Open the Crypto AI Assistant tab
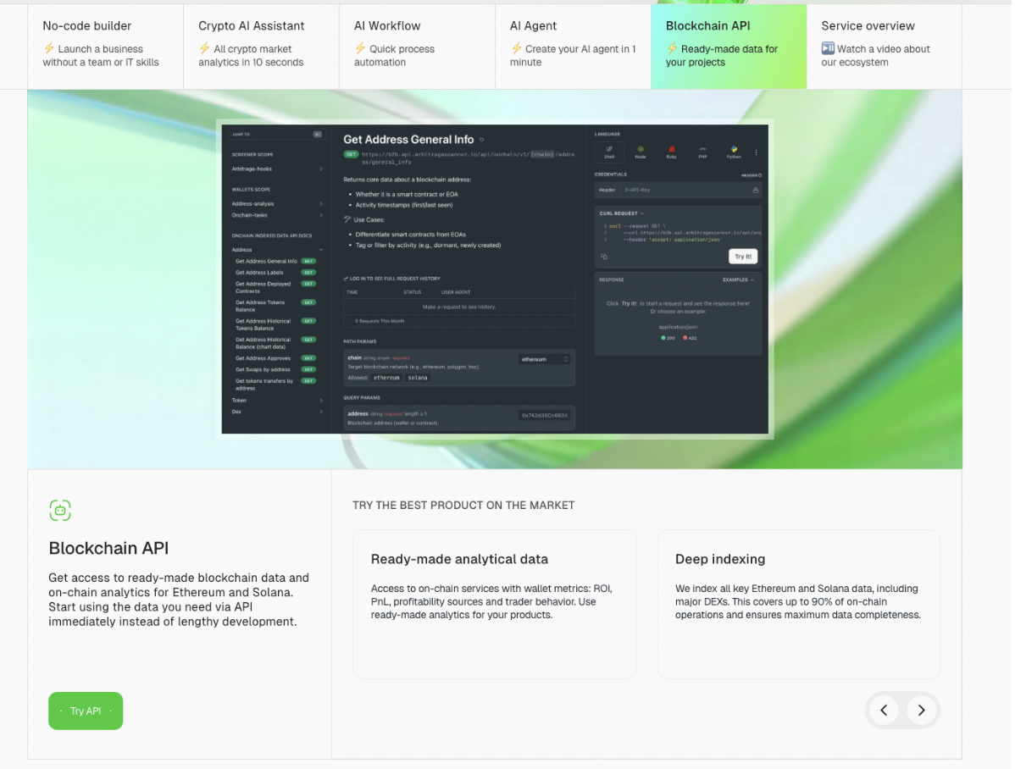Viewport: 1015px width, 769px height. click(261, 46)
